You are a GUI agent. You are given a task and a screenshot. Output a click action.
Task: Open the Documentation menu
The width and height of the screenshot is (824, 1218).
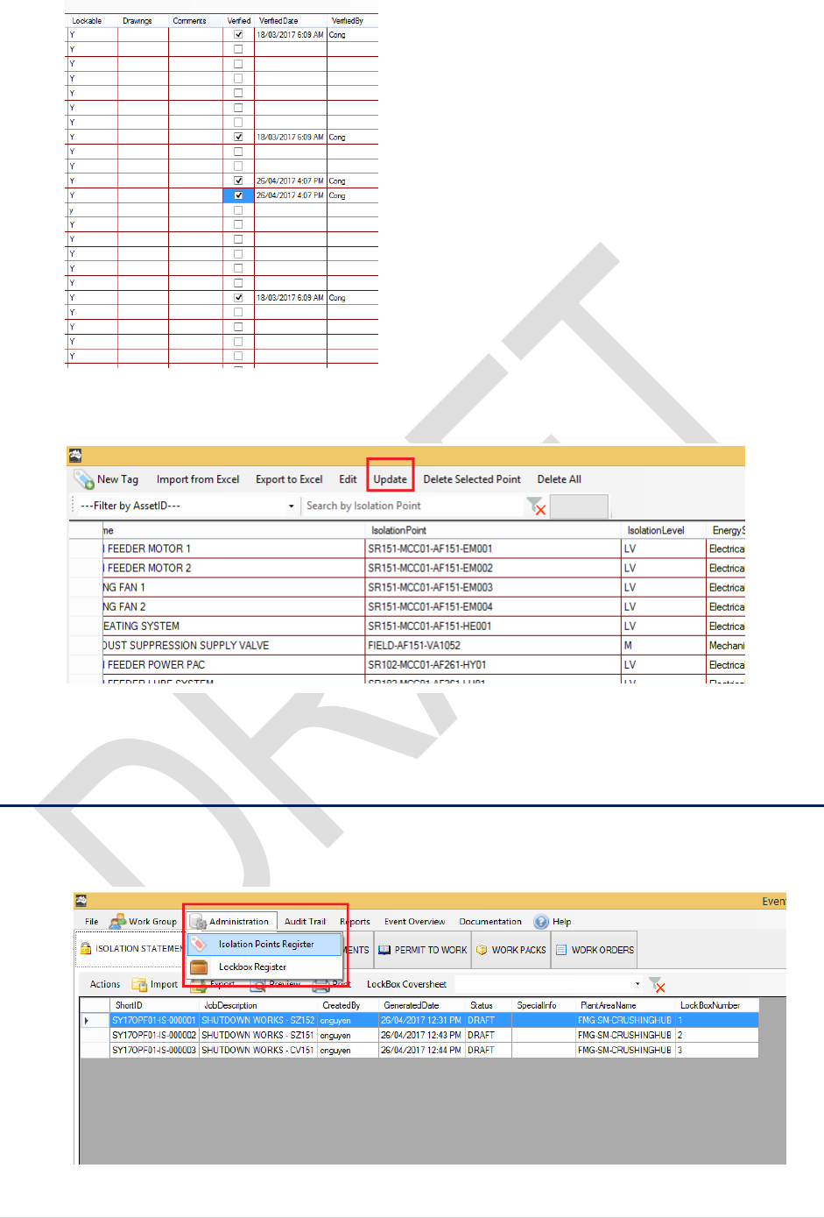[x=490, y=921]
